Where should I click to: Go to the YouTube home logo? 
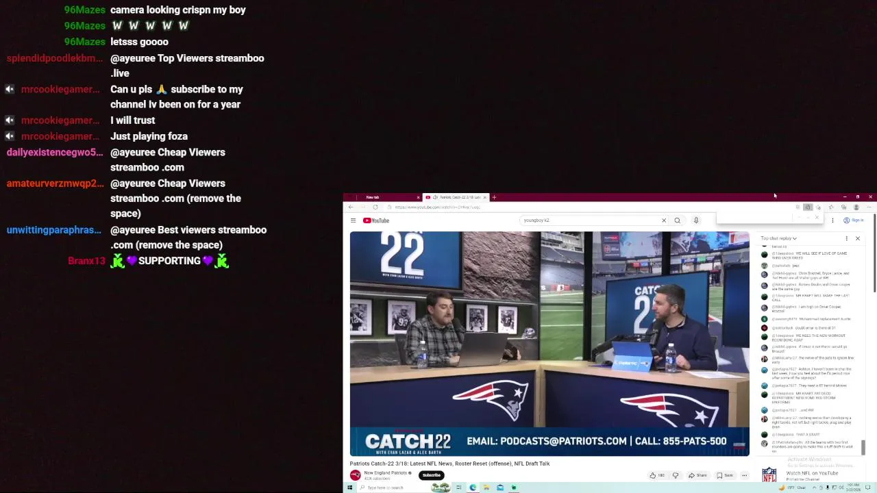[376, 220]
